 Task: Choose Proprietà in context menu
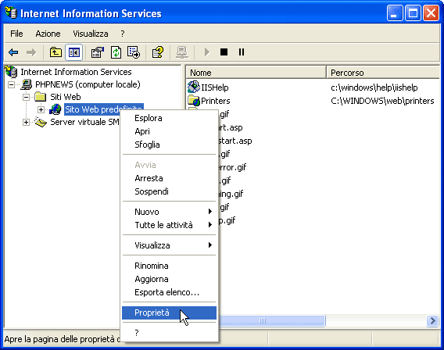coord(170,312)
